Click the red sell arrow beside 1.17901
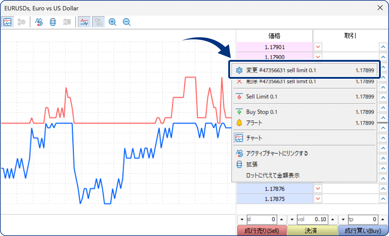The height and width of the screenshot is (236, 389). tap(318, 47)
